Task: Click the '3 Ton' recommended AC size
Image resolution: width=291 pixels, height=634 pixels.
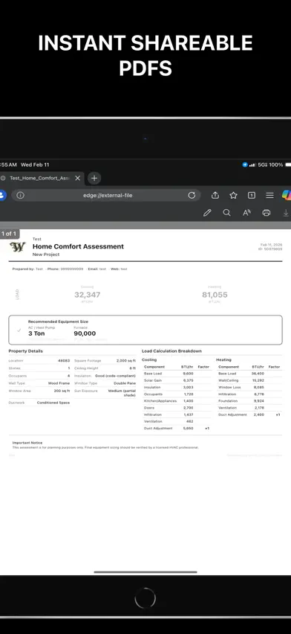Action: click(x=36, y=333)
